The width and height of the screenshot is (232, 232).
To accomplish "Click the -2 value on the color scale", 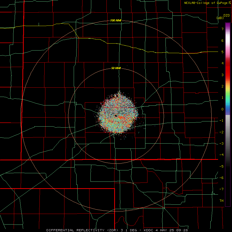I will [x=221, y=132].
